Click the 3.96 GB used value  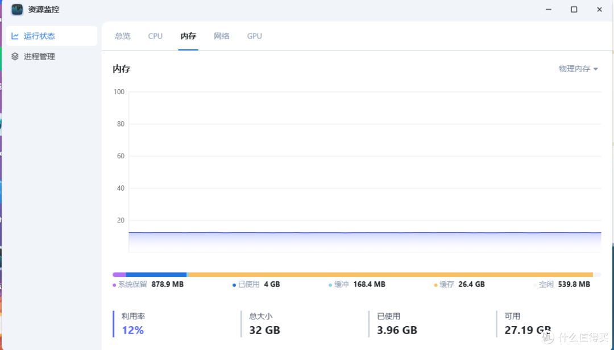(x=397, y=331)
